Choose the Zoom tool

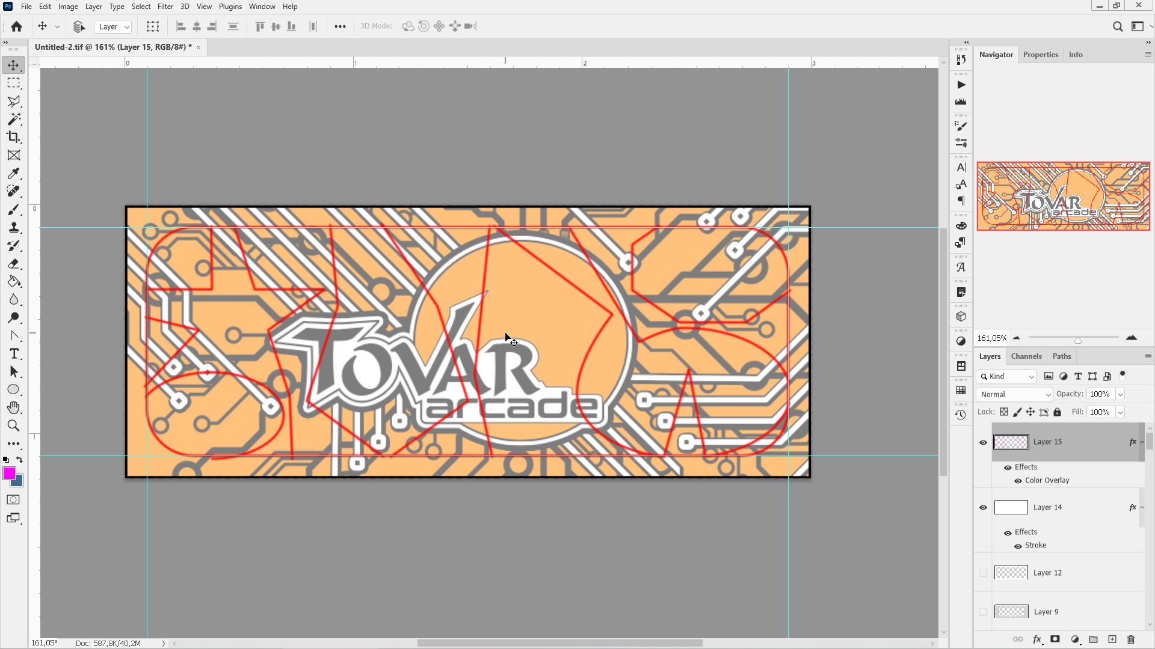click(x=13, y=425)
